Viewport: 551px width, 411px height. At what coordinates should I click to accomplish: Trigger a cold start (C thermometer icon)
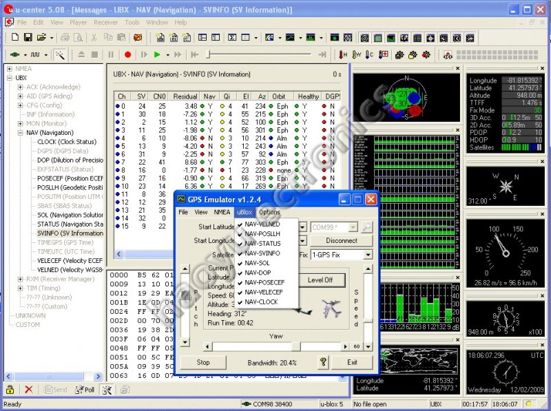[x=369, y=55]
